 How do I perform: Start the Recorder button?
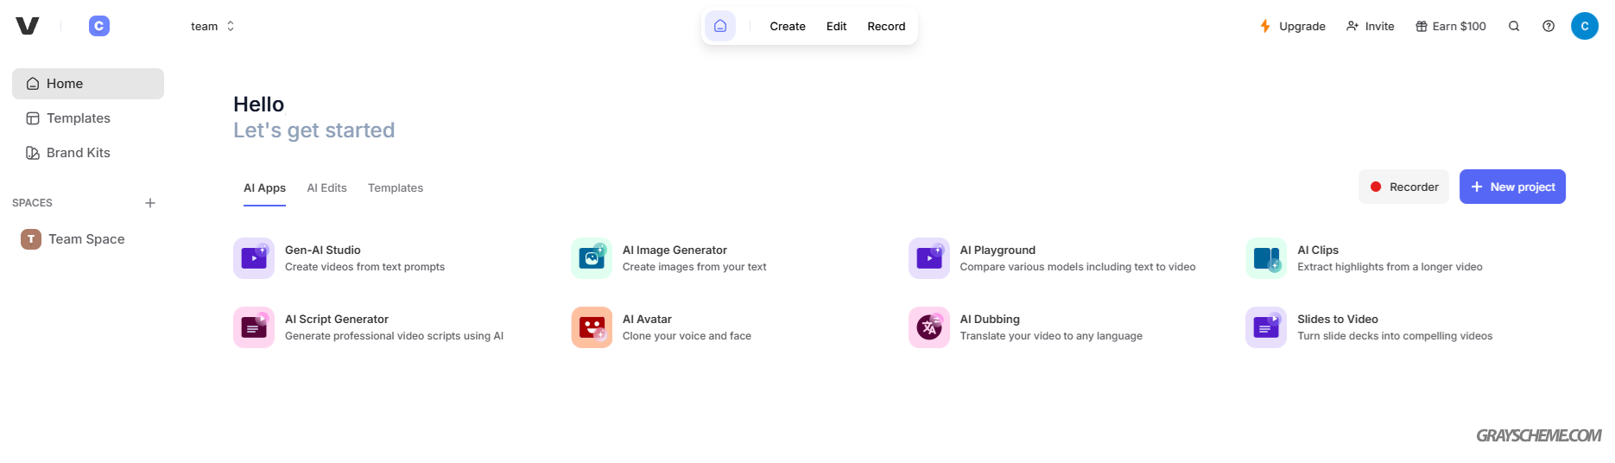pos(1404,187)
